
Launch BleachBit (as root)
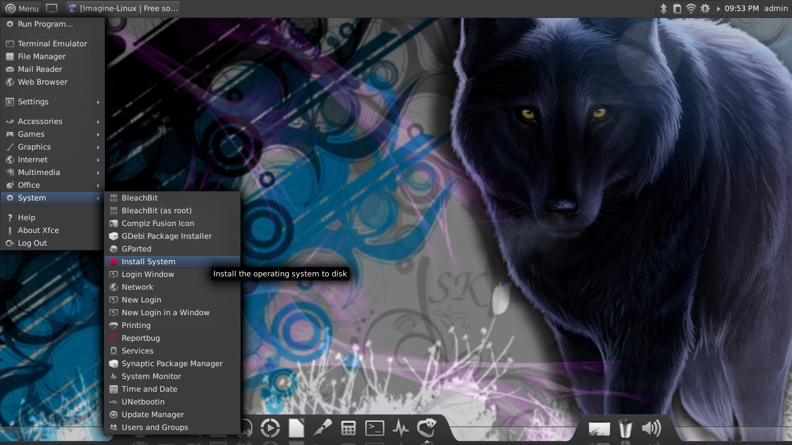(x=172, y=210)
